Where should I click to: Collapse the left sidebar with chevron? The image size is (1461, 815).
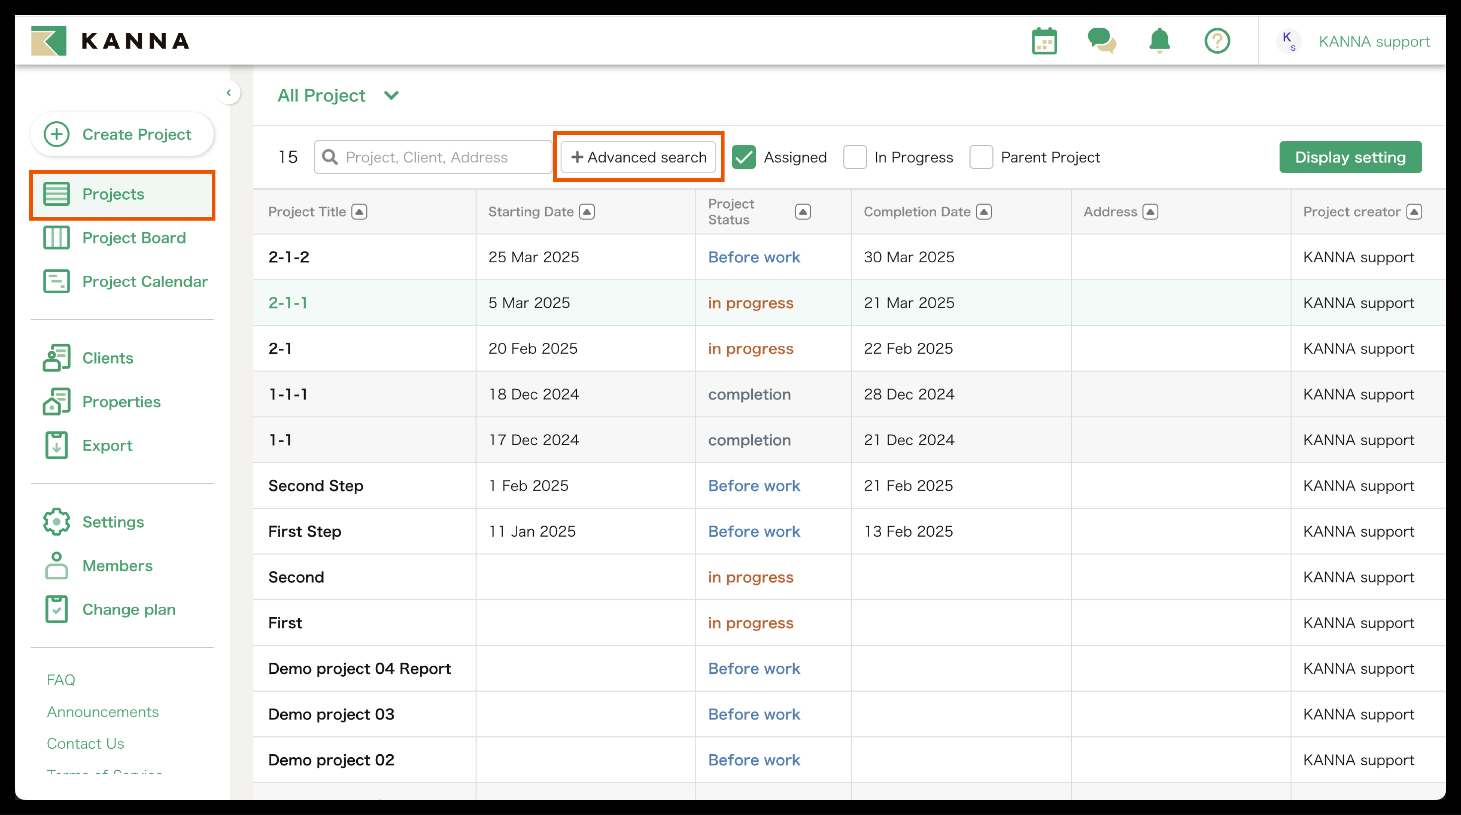228,93
